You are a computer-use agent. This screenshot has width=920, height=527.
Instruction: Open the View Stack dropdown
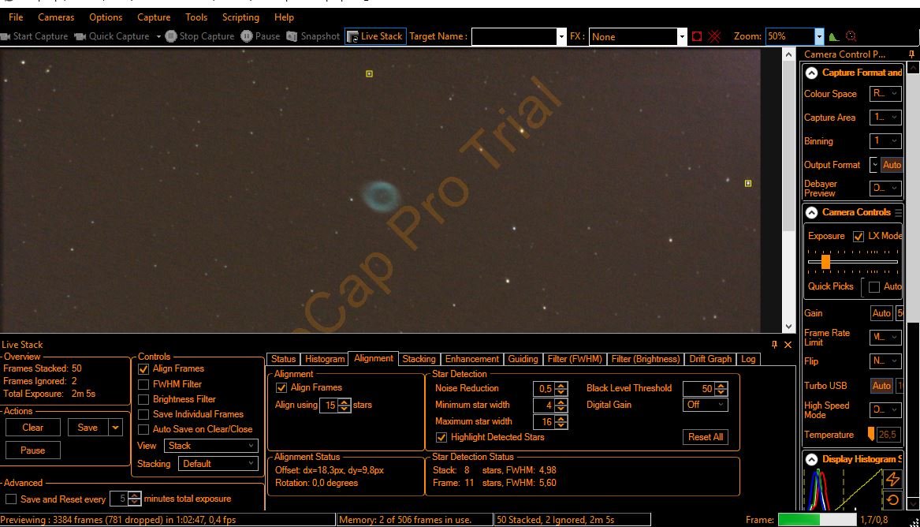[x=210, y=446]
